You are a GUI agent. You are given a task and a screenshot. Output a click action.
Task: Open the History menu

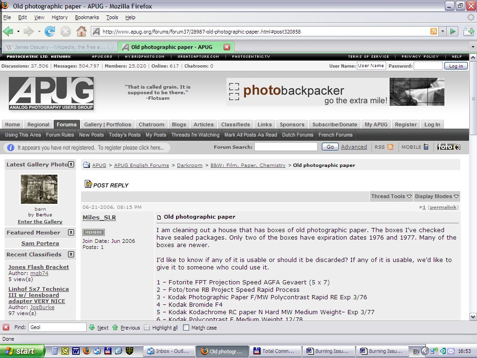tap(59, 17)
